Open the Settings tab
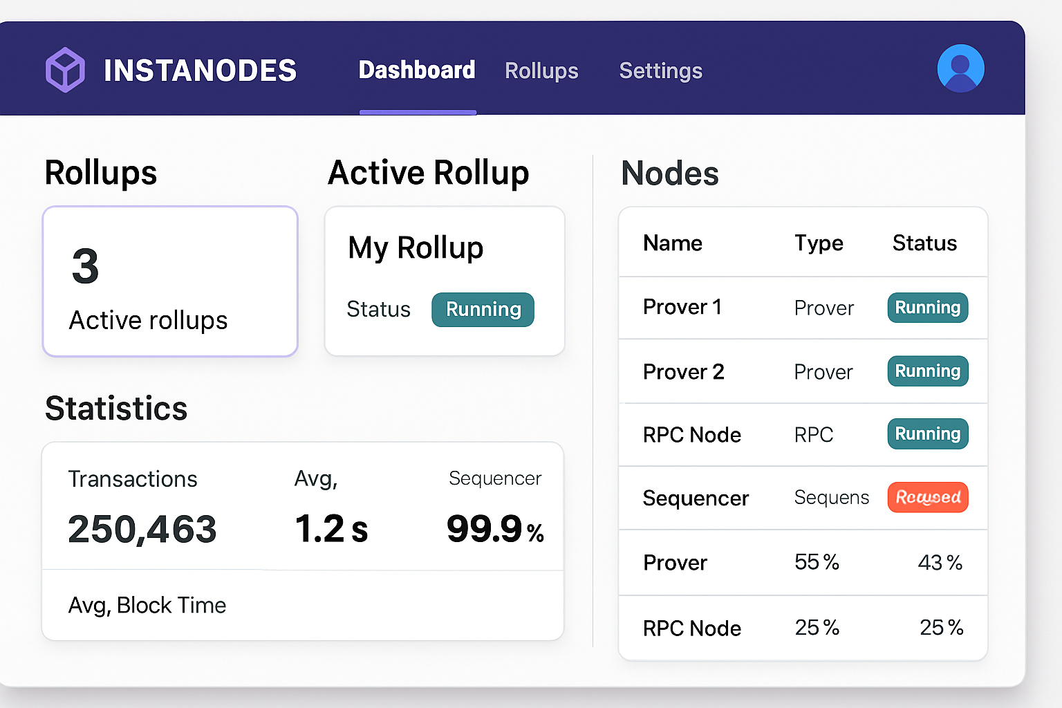The width and height of the screenshot is (1062, 708). point(660,71)
